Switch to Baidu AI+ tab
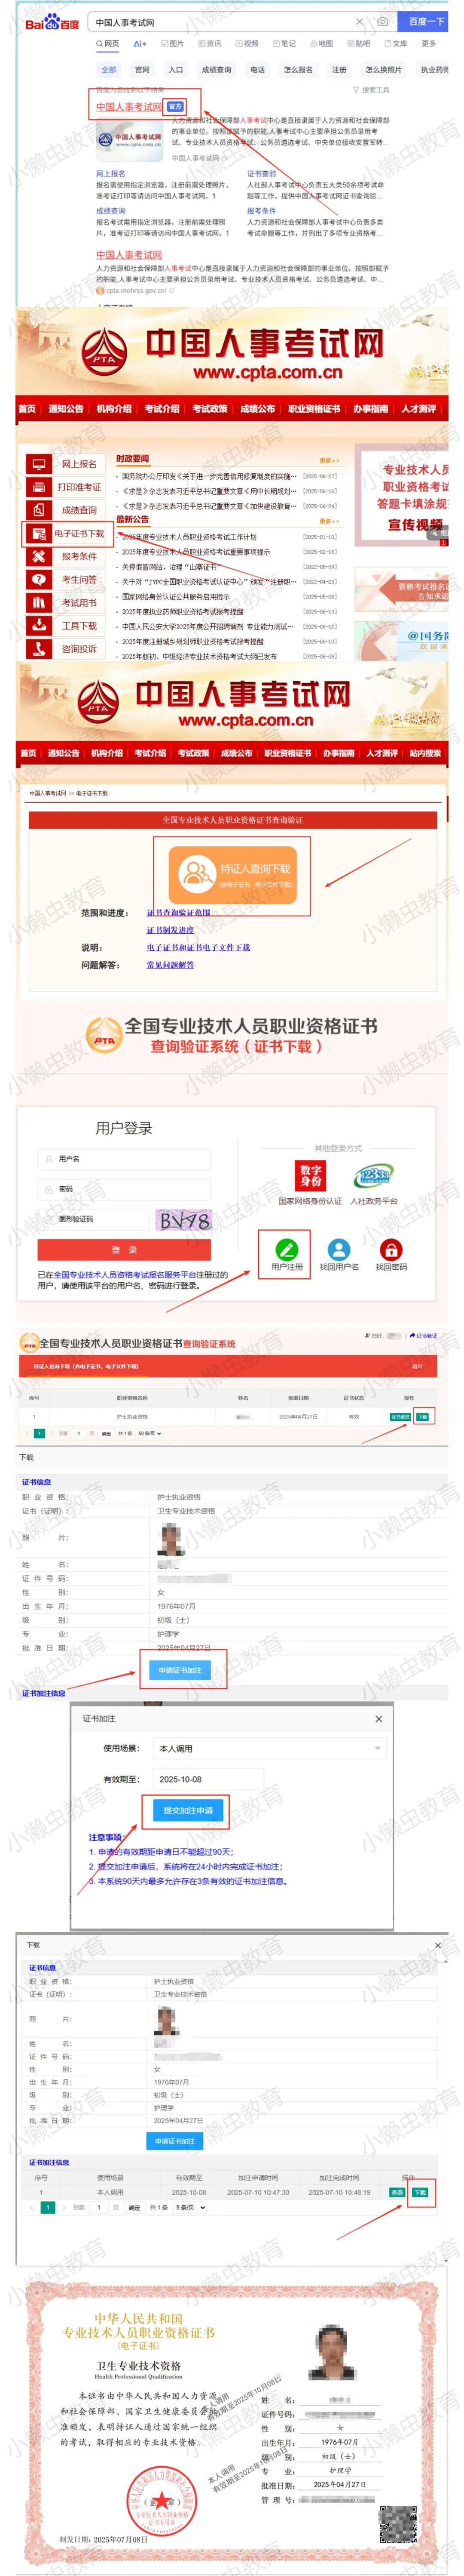The image size is (464, 2576). coord(140,44)
